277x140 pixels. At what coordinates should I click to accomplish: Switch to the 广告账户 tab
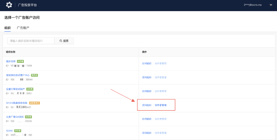[23, 28]
